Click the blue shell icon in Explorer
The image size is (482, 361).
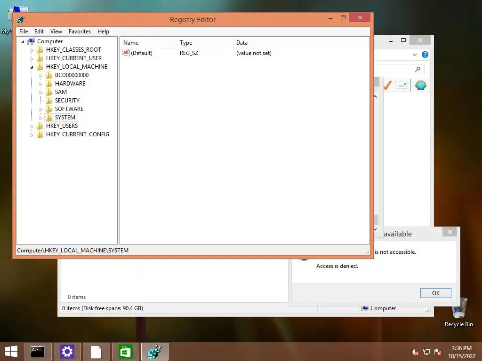click(420, 85)
